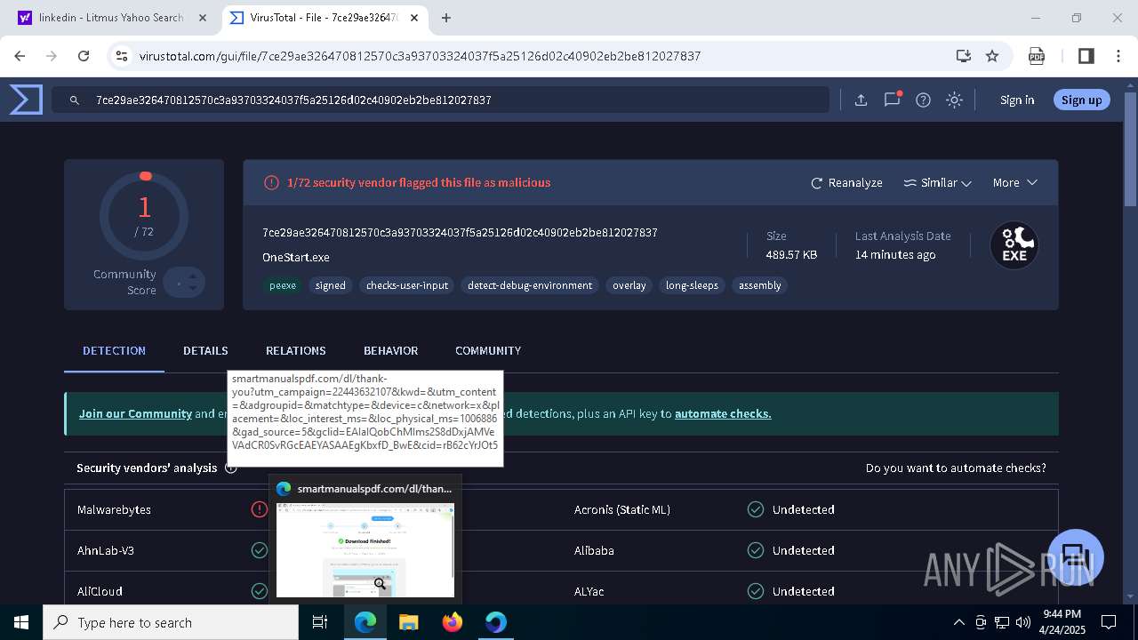Switch to the Litmus Yahoo Search browser tab
1138x640 pixels.
point(112,18)
